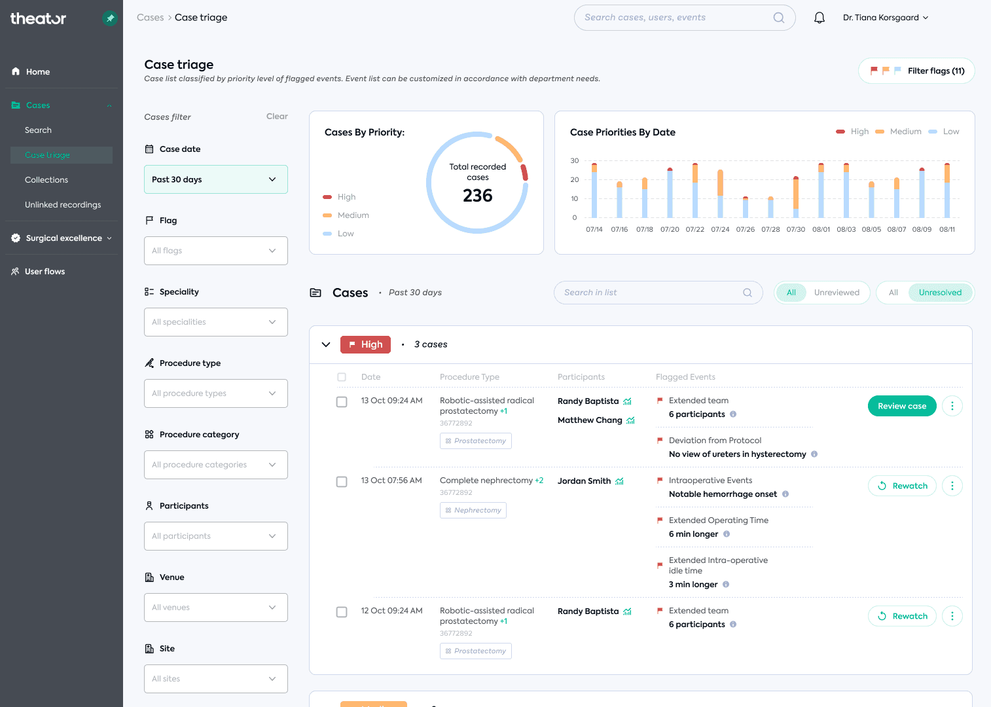The height and width of the screenshot is (707, 991).
Task: Open notifications bell icon
Action: point(819,18)
